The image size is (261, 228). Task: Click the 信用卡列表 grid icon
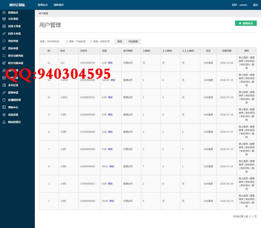pyautogui.click(x=4, y=26)
